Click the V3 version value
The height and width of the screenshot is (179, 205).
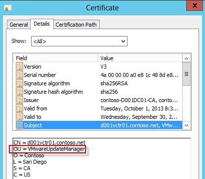[x=104, y=67]
